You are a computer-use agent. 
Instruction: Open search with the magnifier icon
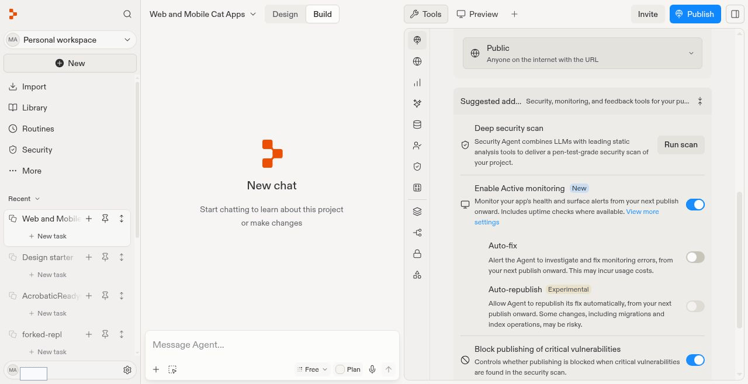coord(127,14)
